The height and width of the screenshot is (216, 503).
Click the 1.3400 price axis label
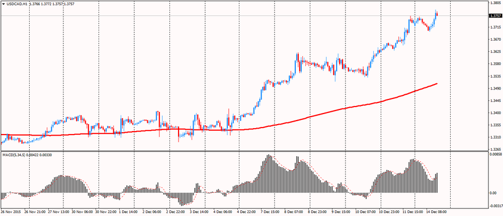(x=495, y=113)
